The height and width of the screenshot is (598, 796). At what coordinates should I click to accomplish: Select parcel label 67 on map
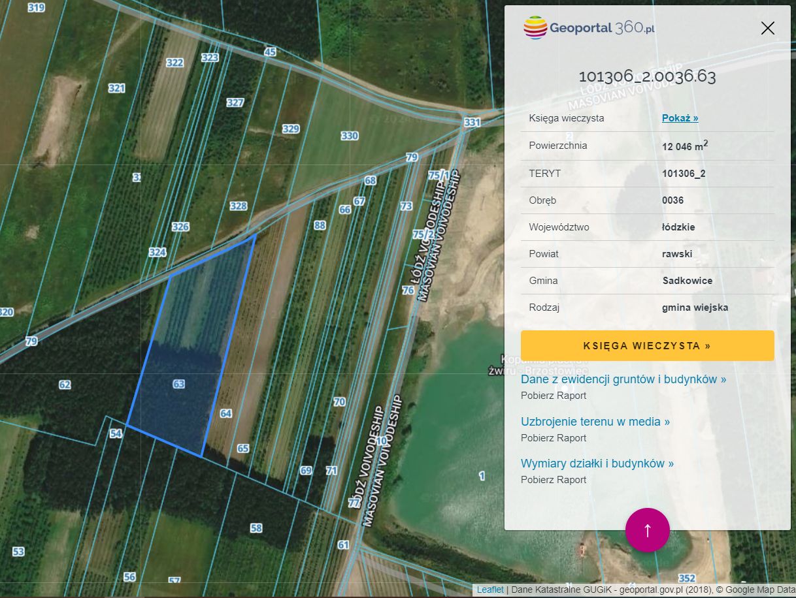(359, 201)
